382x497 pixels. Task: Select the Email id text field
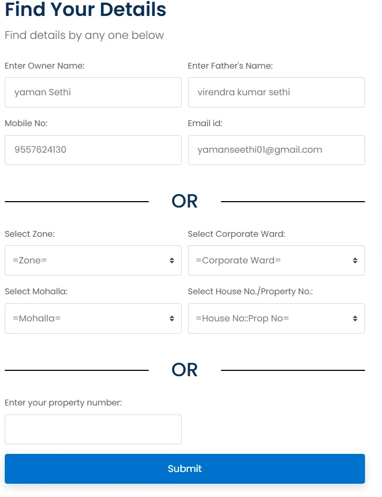pyautogui.click(x=276, y=150)
